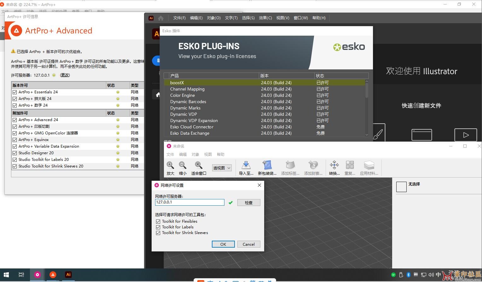
Task: Toggle Toolkit for Flexibles checkbox
Action: [158, 221]
